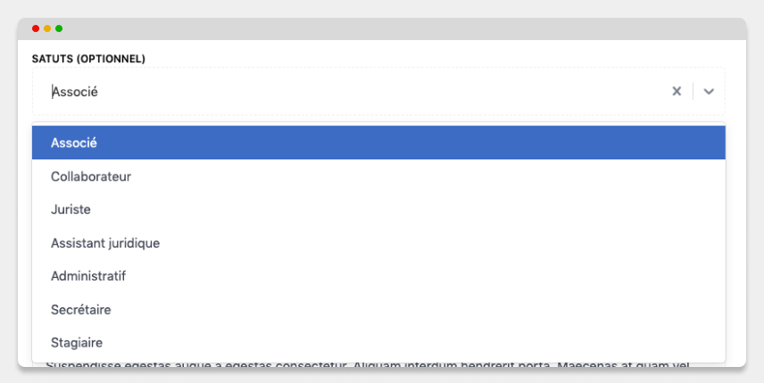Maximize the window using the green button
The height and width of the screenshot is (383, 764).
coord(59,29)
